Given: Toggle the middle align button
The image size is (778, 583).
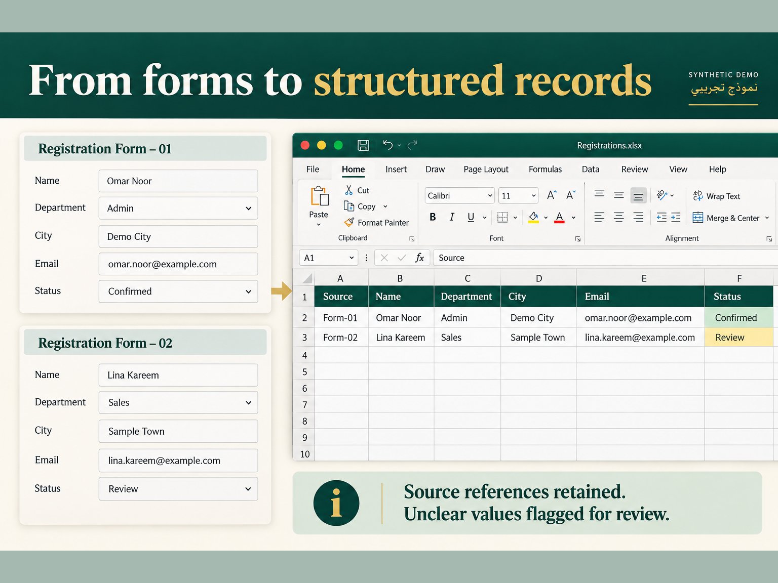Looking at the screenshot, I should coord(619,195).
